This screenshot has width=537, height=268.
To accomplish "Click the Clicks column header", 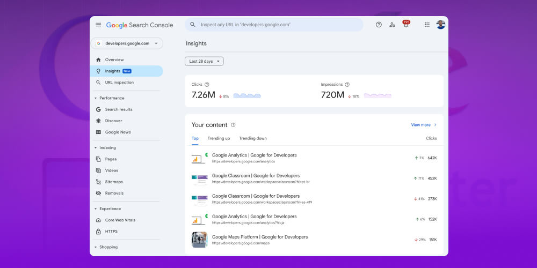I will click(431, 138).
